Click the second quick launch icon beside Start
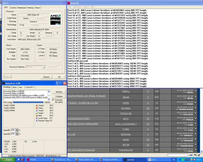 pyautogui.click(x=23, y=160)
